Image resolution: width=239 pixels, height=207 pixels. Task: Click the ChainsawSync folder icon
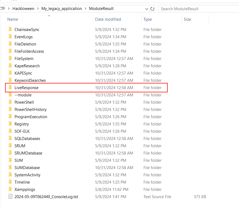pyautogui.click(x=10, y=29)
